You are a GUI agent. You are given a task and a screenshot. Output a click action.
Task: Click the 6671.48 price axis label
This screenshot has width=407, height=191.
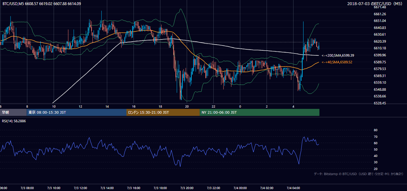click(380, 7)
